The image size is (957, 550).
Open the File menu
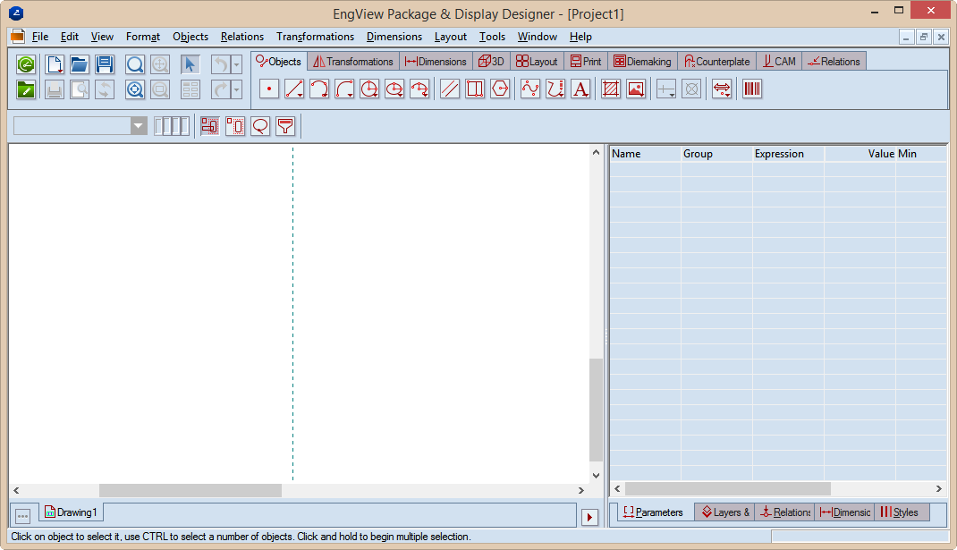click(40, 37)
